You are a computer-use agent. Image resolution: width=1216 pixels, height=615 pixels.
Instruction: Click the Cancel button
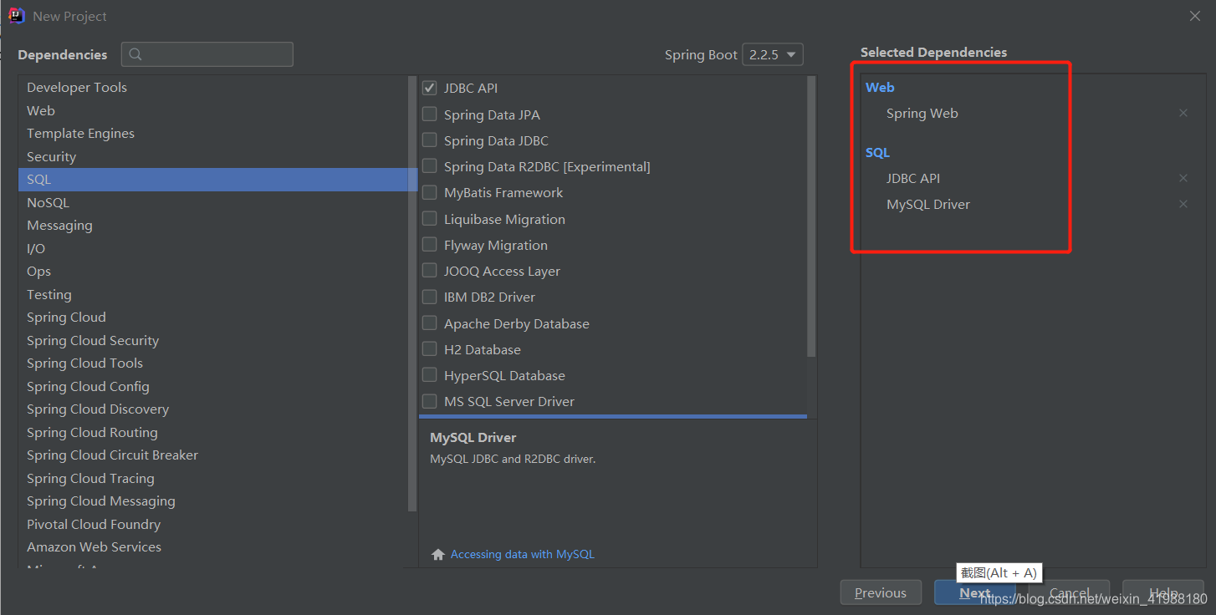(x=1069, y=592)
